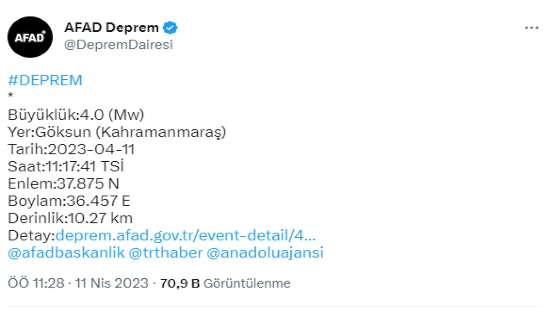Click the AFAD profile avatar logo
The height and width of the screenshot is (311, 552).
pyautogui.click(x=30, y=37)
